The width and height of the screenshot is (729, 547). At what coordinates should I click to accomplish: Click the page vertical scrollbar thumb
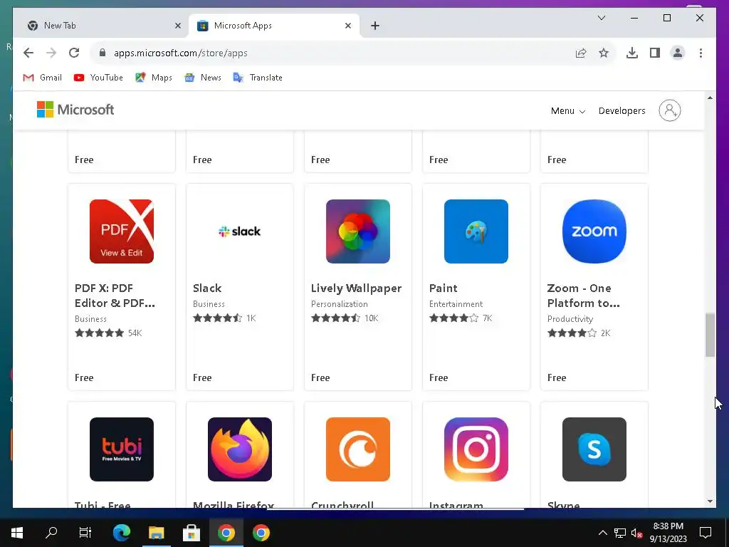(x=710, y=335)
